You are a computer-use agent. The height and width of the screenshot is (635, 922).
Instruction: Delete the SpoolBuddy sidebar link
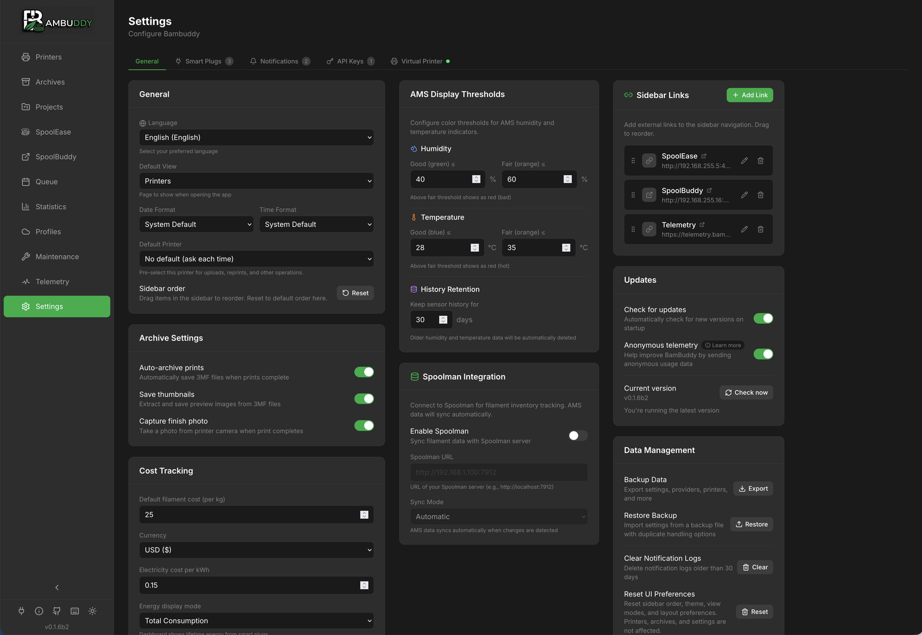tap(761, 195)
